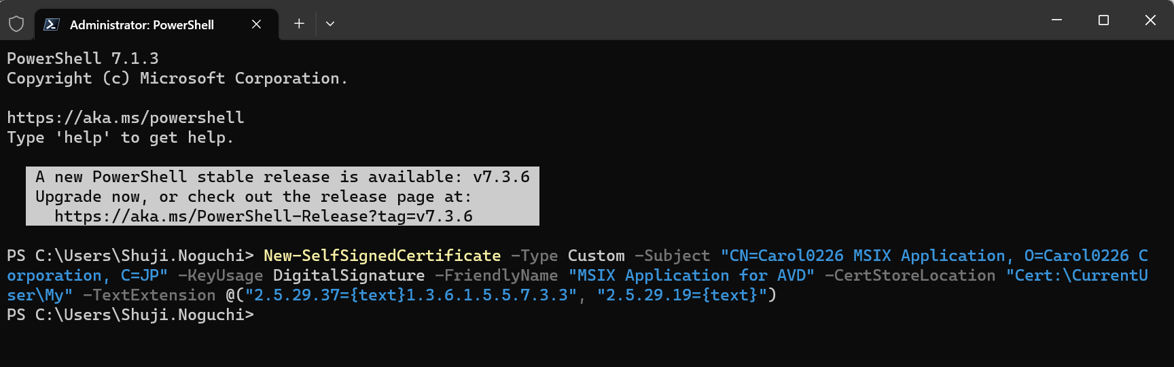Close the terminal window
1174x367 pixels.
click(1150, 20)
